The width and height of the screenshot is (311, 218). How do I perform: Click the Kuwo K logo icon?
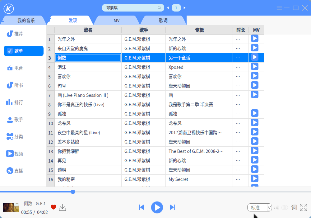click(9, 8)
